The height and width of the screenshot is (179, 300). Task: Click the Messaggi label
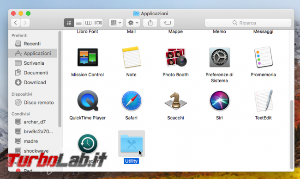click(263, 31)
